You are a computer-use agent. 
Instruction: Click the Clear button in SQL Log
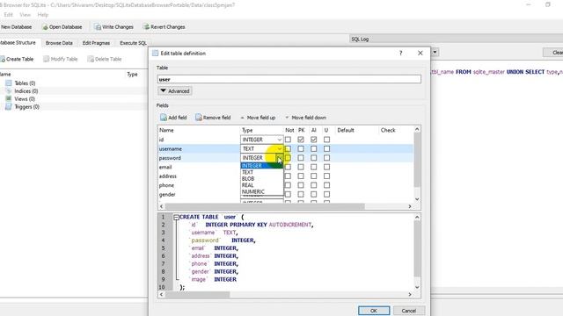(553, 53)
